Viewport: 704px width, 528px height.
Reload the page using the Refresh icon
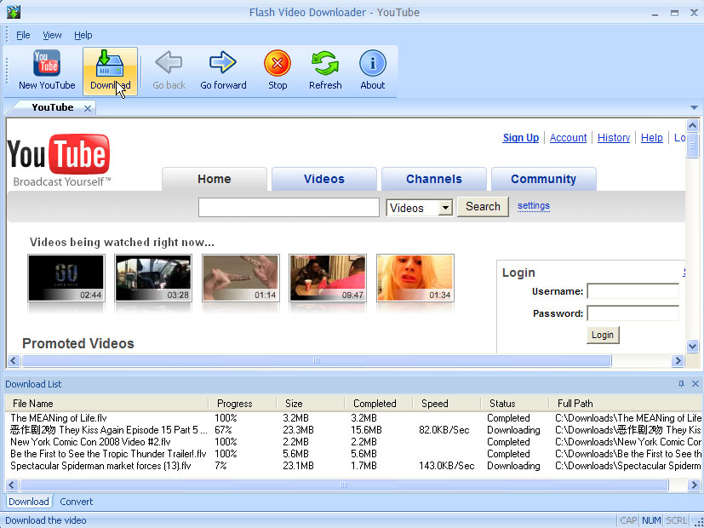(x=325, y=63)
